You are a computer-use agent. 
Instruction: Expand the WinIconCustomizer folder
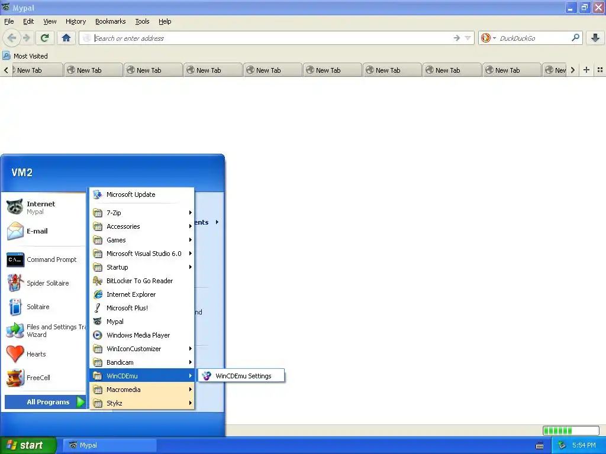[x=142, y=349]
